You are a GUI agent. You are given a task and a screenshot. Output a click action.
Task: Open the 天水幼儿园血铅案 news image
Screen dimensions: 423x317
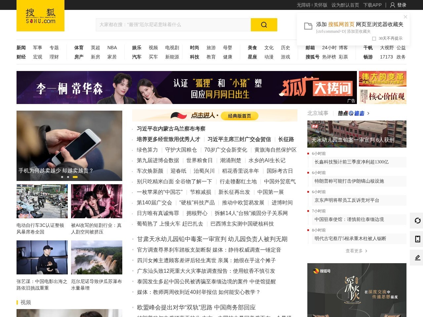click(x=357, y=134)
